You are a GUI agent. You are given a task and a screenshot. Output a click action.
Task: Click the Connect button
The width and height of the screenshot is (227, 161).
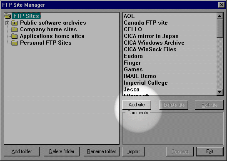click(180, 151)
